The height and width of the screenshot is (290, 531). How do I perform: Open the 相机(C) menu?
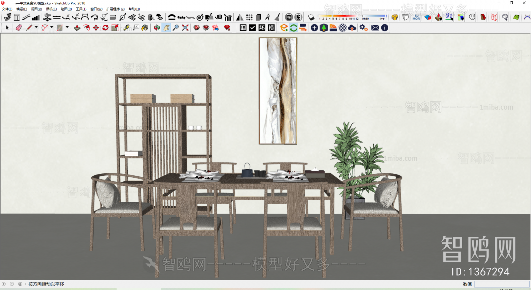[51, 9]
